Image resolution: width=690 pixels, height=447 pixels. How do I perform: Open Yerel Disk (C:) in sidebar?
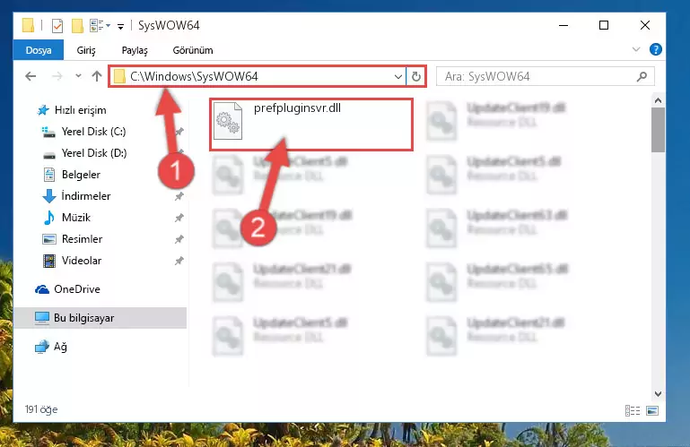[93, 132]
